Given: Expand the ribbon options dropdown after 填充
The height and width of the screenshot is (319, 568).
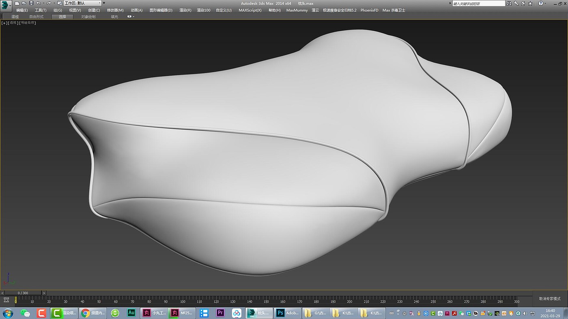Looking at the screenshot, I should 131,17.
